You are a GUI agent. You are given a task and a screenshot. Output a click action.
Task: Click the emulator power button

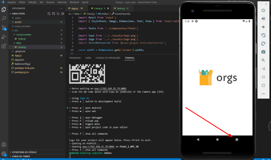[x=263, y=10]
